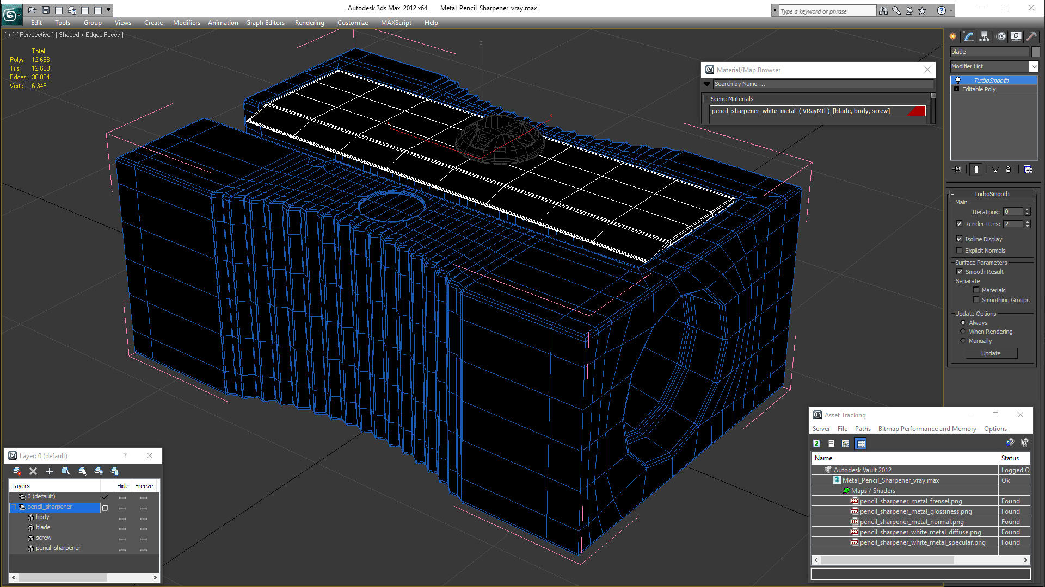Open the Create command panel tab

pos(953,36)
